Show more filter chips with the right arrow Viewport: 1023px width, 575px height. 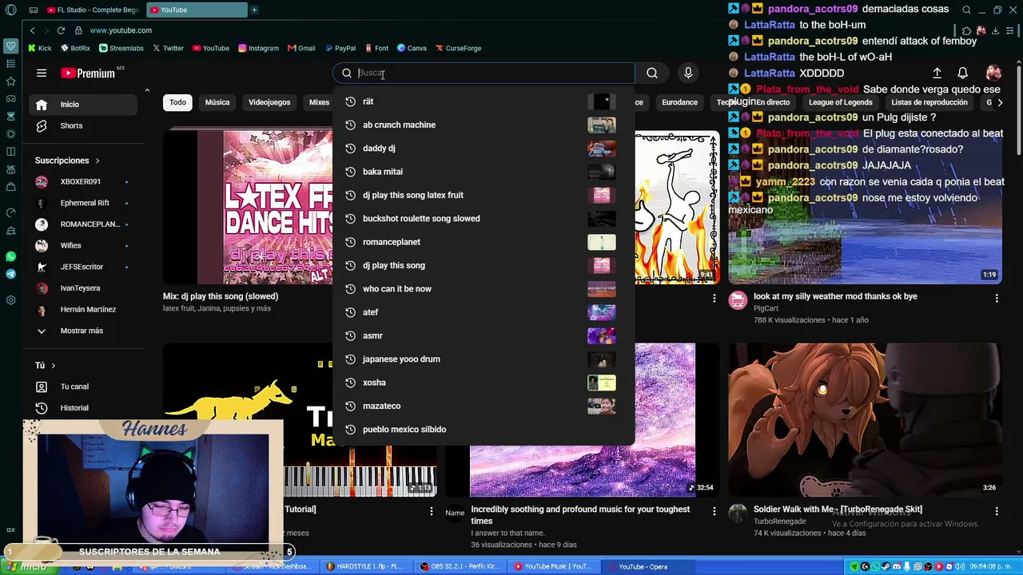[1000, 102]
